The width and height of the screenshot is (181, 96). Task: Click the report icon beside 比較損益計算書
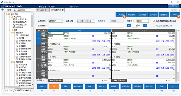tap(17, 73)
